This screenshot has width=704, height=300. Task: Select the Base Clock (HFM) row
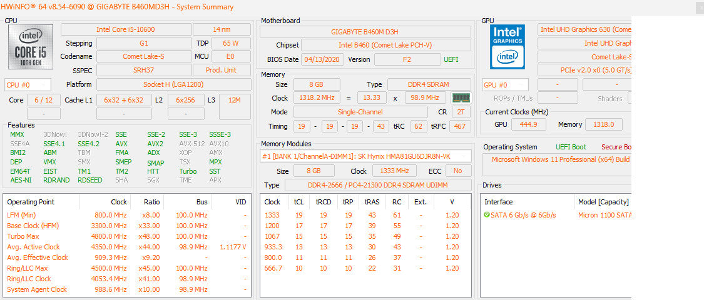coord(127,226)
